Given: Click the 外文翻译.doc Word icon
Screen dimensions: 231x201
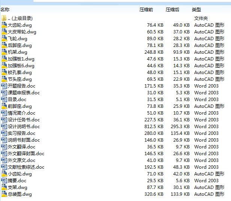Looking at the screenshot, I should point(4,147).
